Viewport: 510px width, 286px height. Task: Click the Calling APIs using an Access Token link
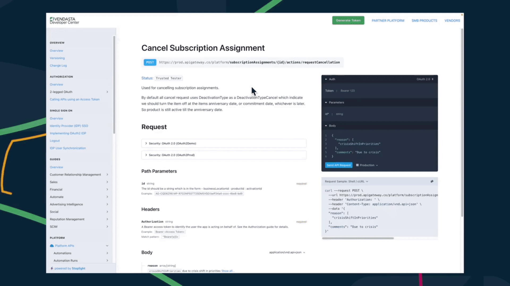coord(75,99)
